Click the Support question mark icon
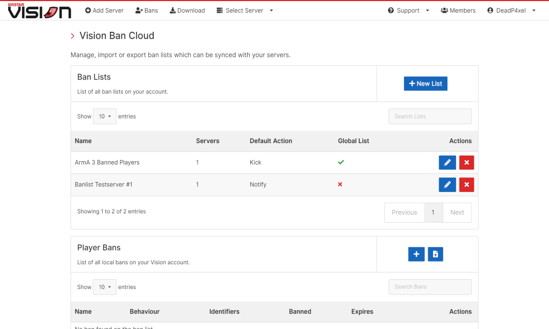 click(x=391, y=10)
